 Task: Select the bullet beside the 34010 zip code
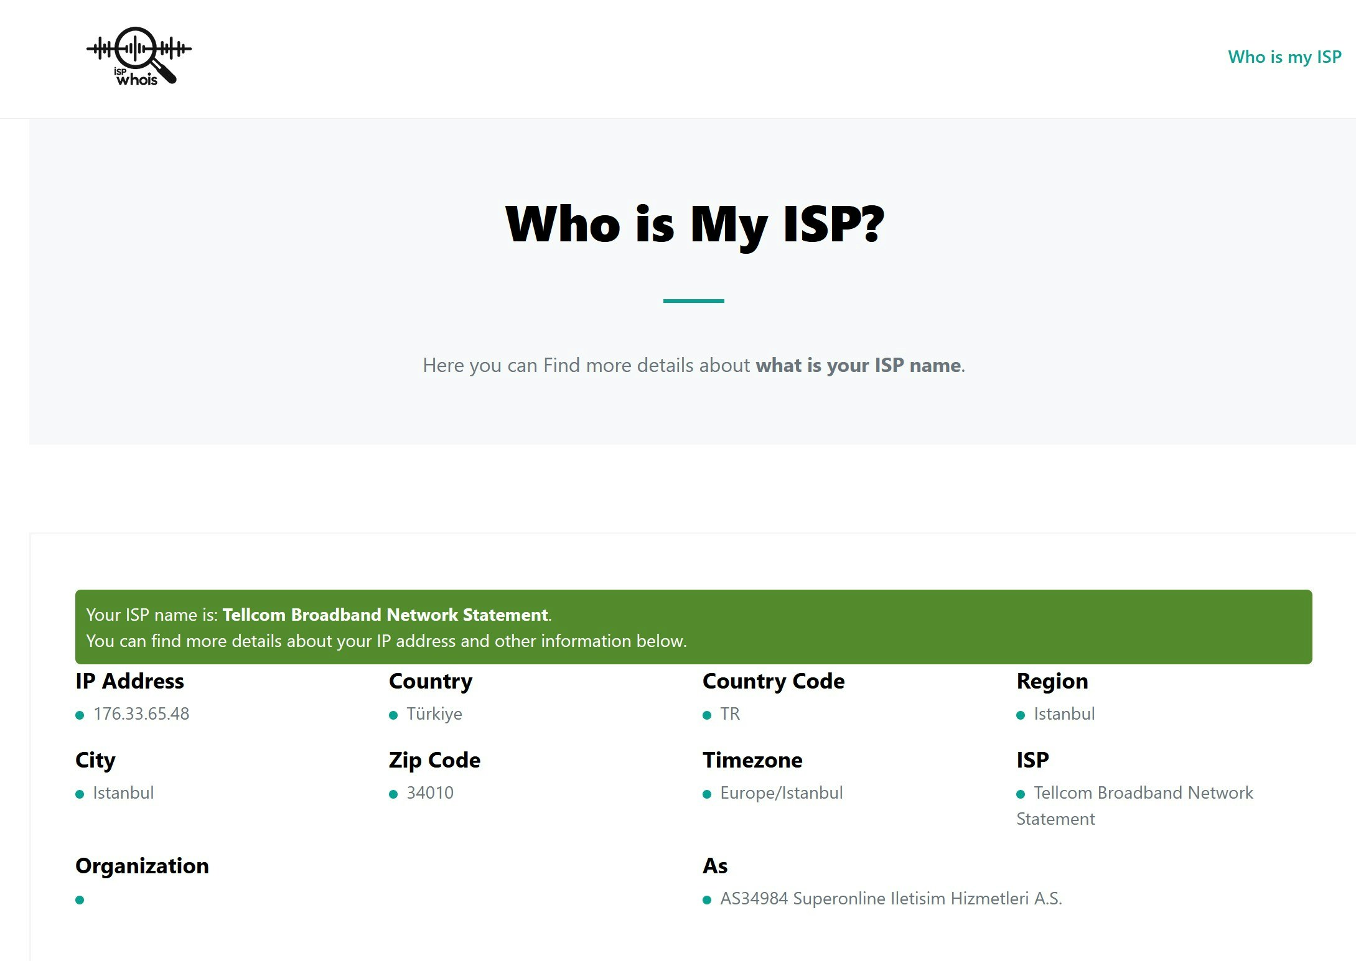pos(395,794)
